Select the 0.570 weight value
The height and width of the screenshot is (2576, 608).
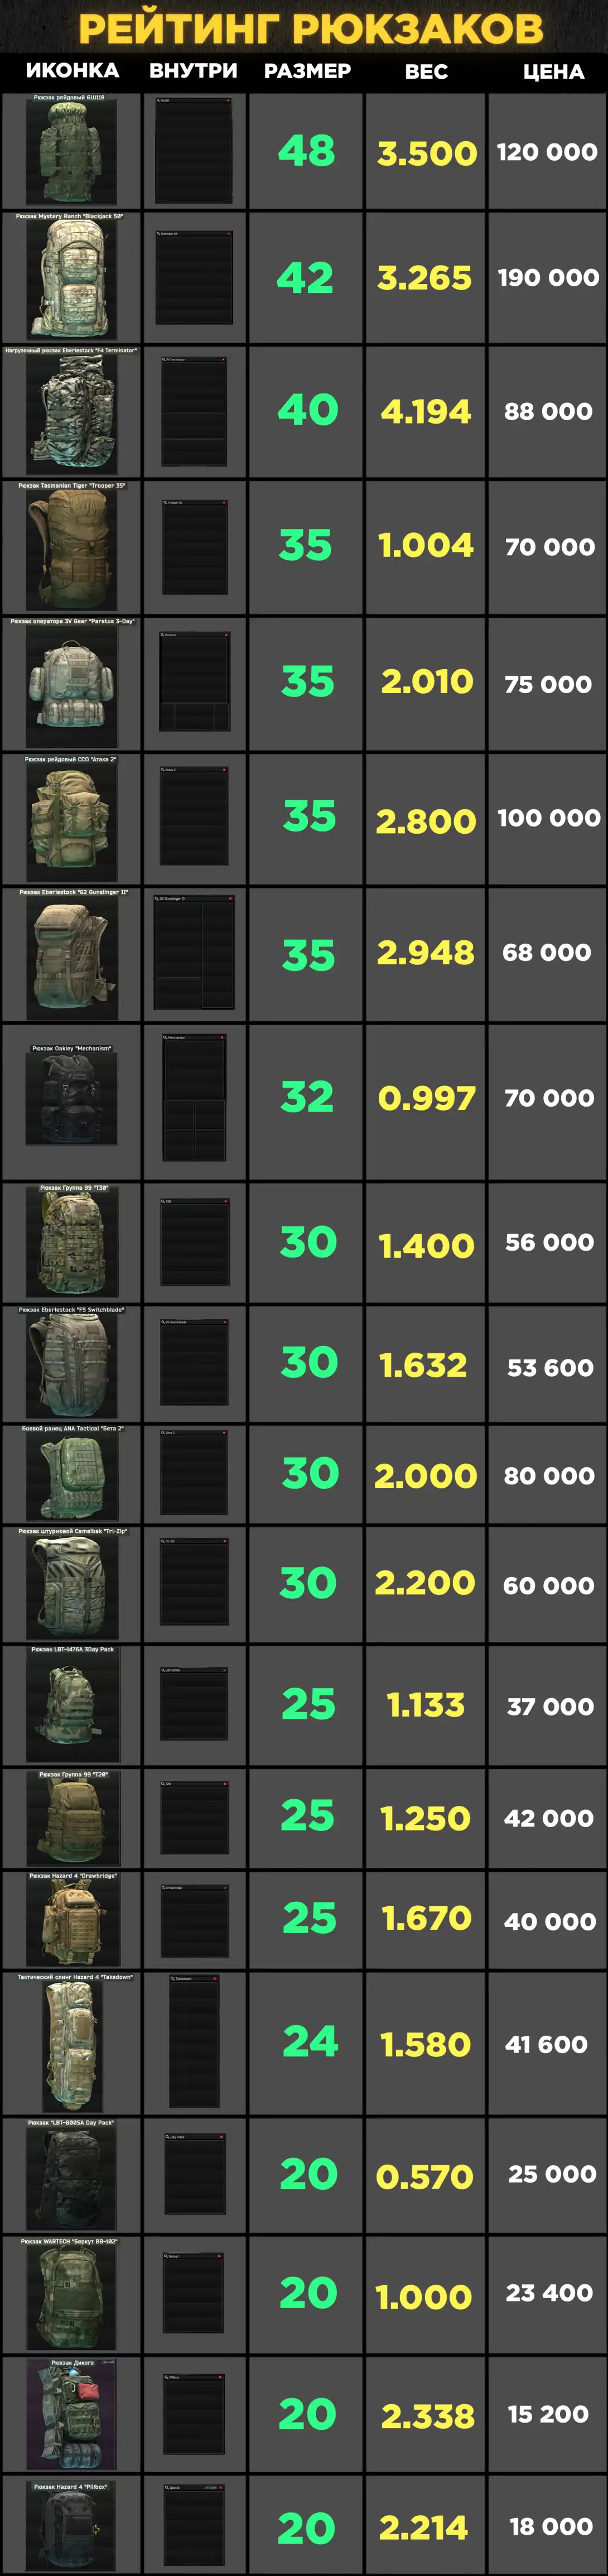tap(425, 2177)
